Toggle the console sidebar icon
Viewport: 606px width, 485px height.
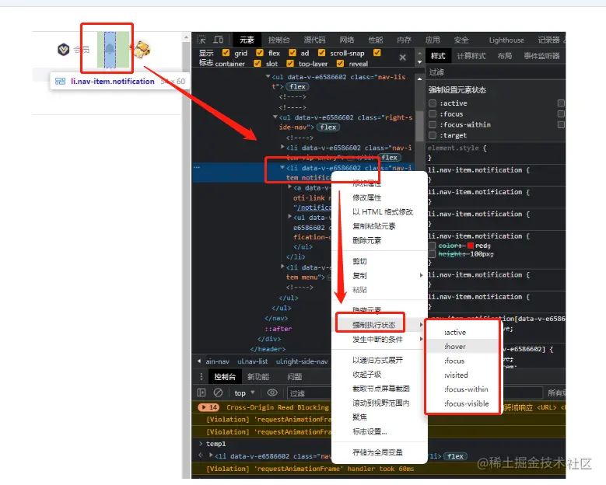pyautogui.click(x=201, y=393)
